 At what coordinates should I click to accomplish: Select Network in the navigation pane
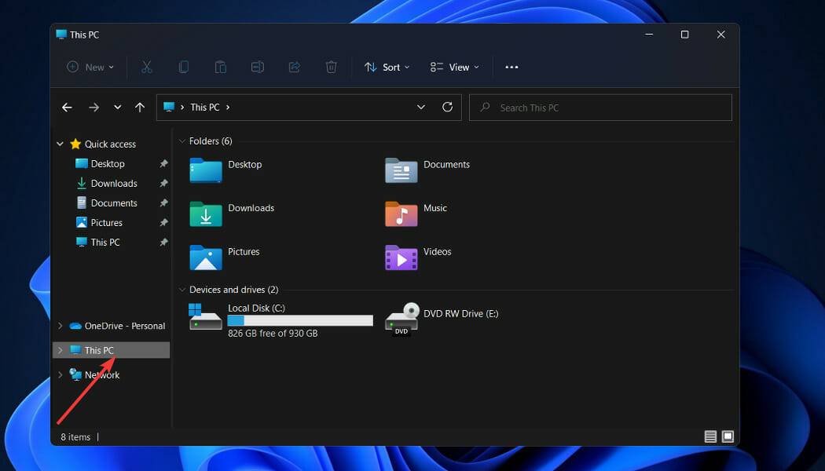point(102,375)
